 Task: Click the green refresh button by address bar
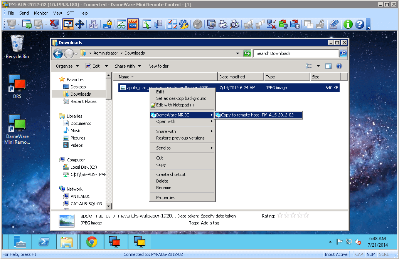247,53
